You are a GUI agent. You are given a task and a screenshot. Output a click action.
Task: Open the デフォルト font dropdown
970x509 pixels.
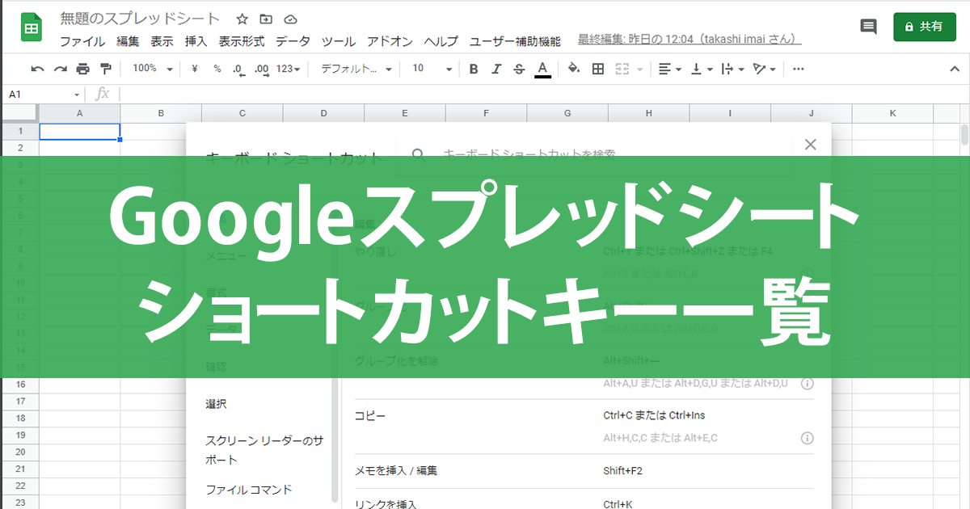coord(356,69)
